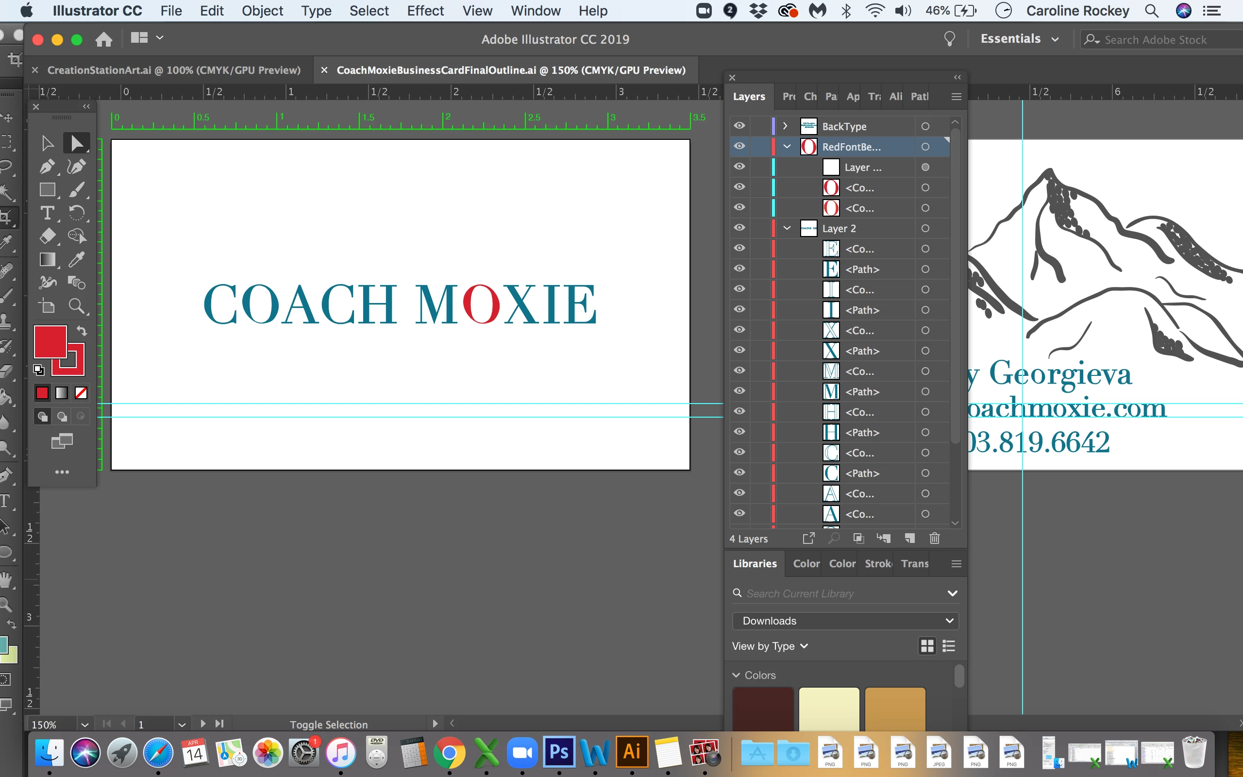Choose the Eyedropper tool
The height and width of the screenshot is (777, 1243).
click(77, 259)
